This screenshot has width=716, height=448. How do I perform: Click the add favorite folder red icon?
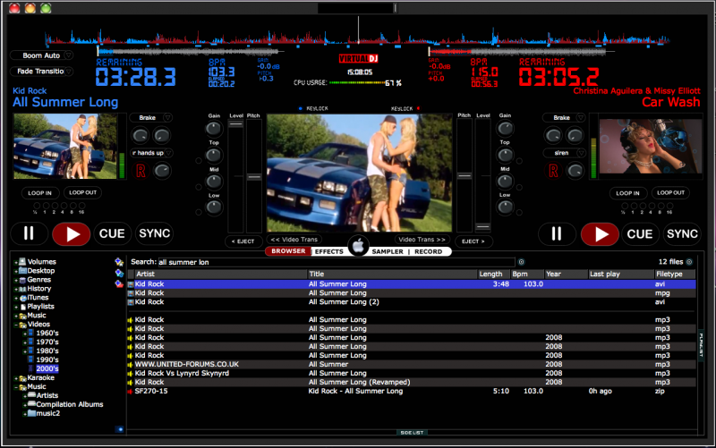click(x=119, y=283)
